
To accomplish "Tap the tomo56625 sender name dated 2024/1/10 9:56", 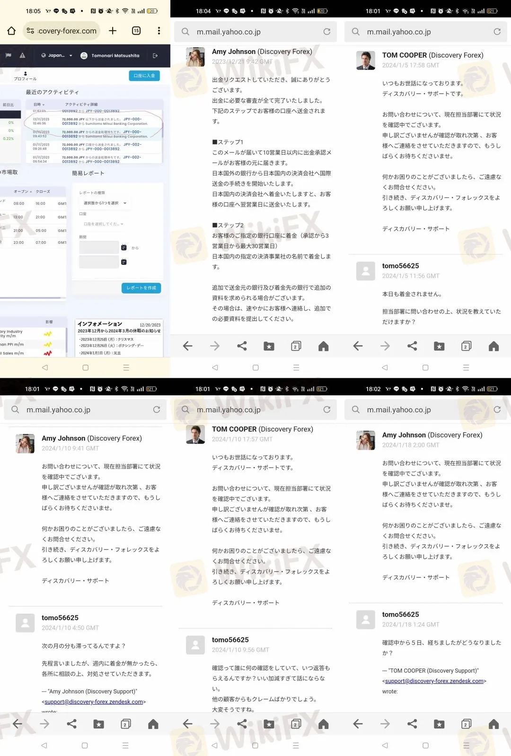I will [x=230, y=640].
